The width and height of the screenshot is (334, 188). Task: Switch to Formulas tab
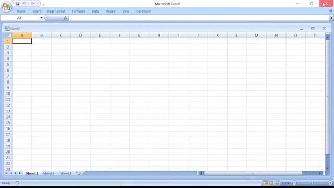coord(78,11)
